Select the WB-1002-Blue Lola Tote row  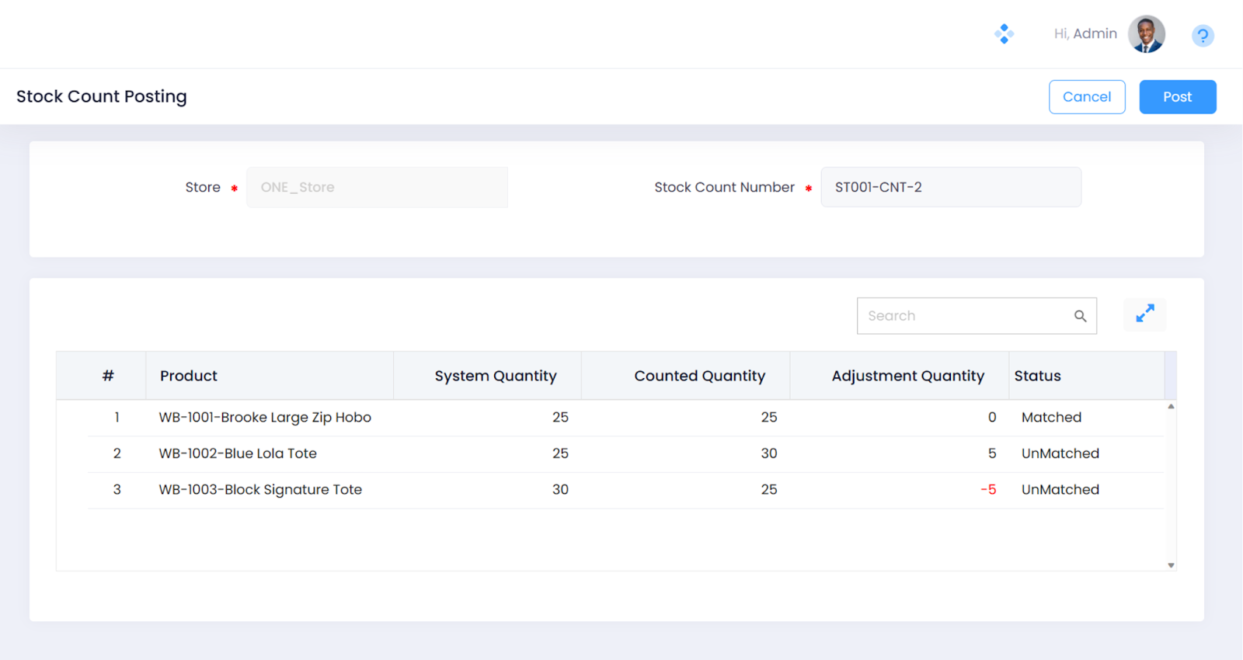click(x=238, y=453)
